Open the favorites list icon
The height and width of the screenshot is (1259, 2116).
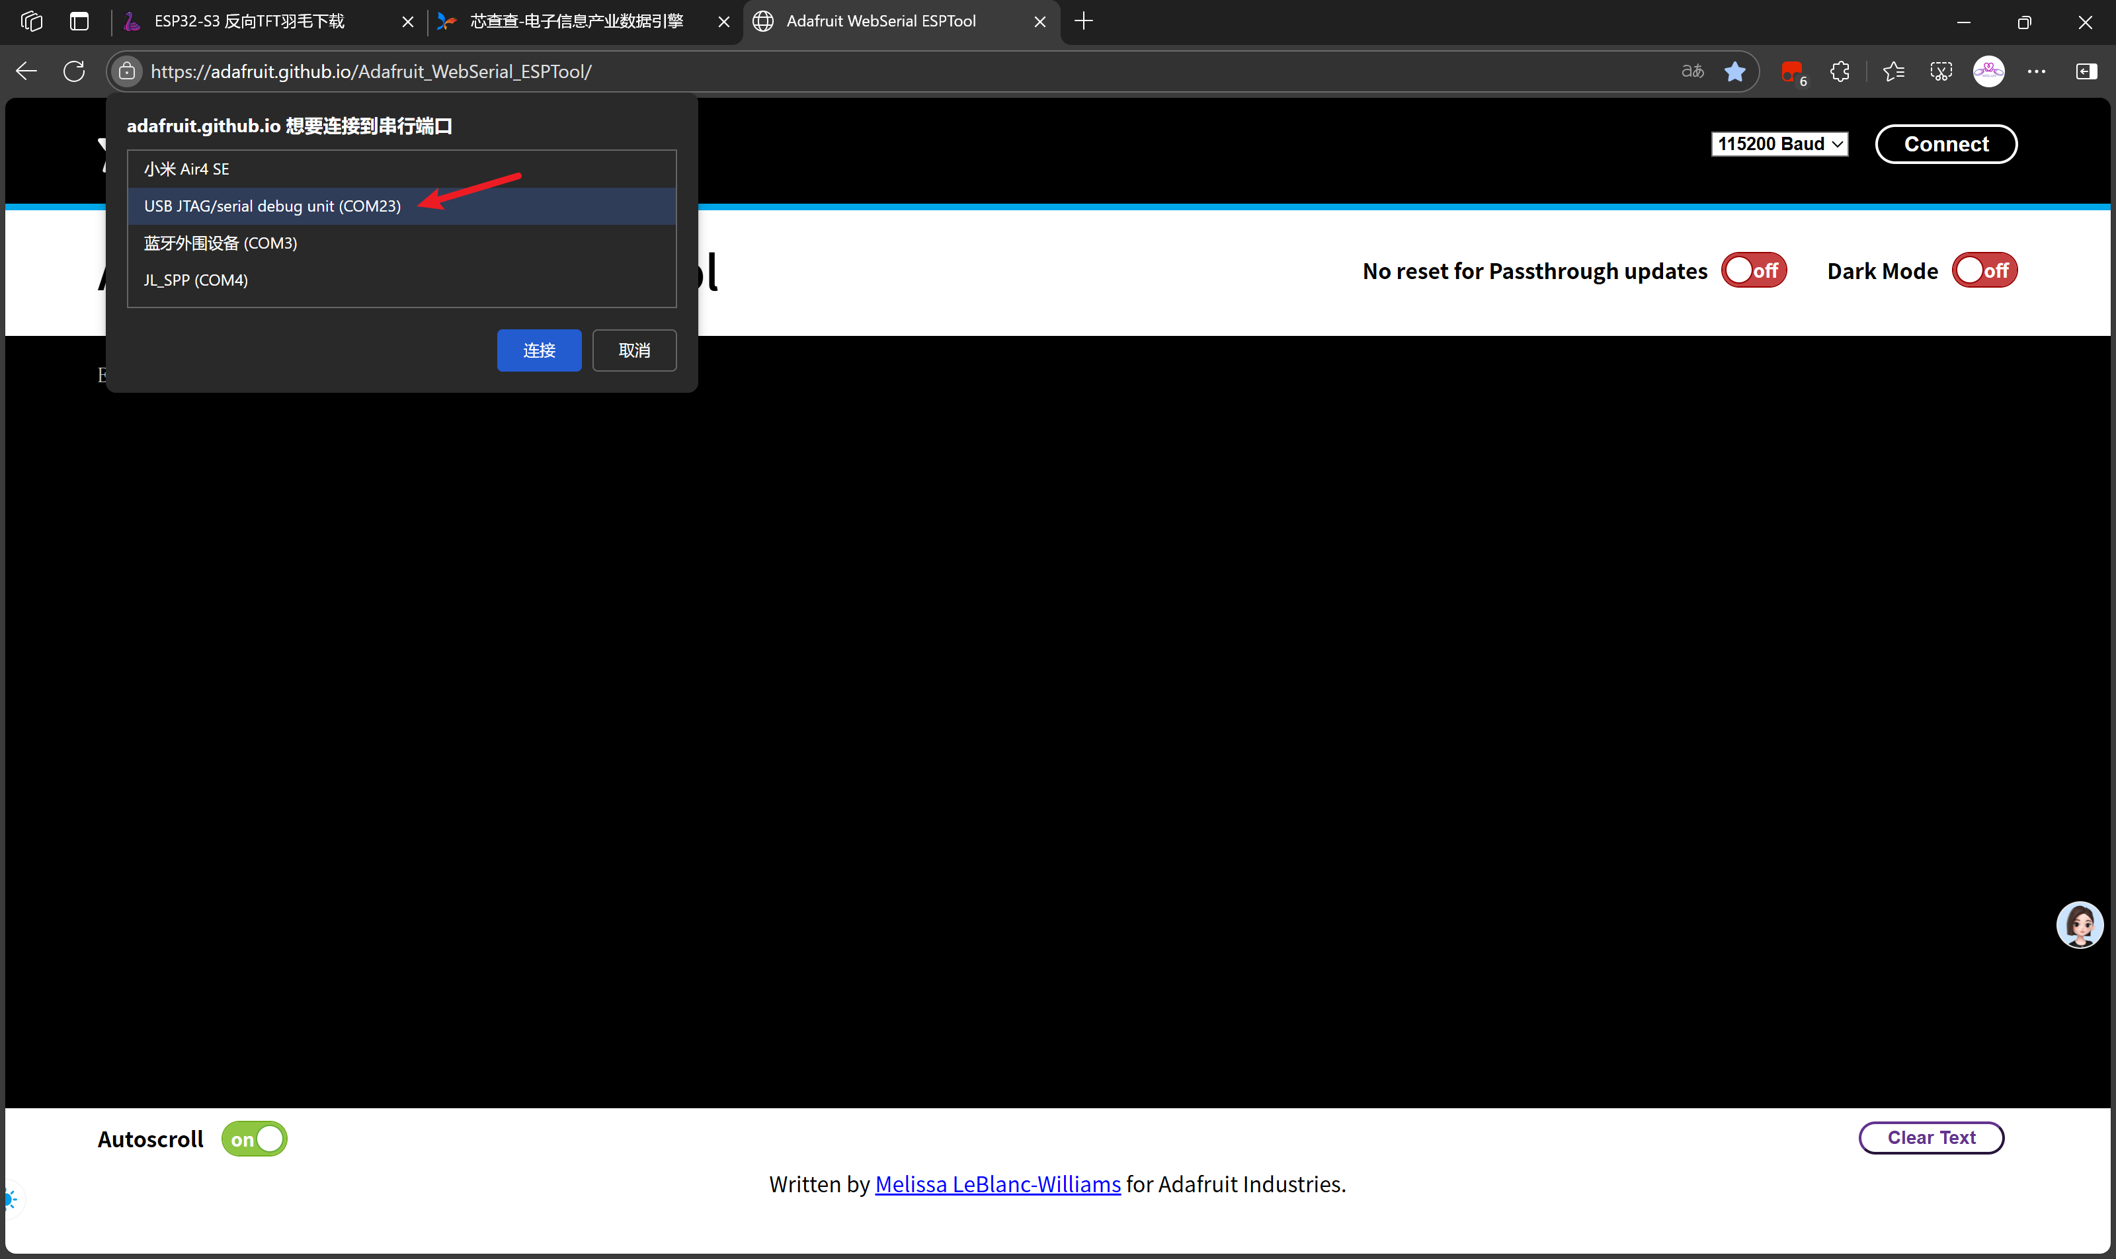[1893, 71]
